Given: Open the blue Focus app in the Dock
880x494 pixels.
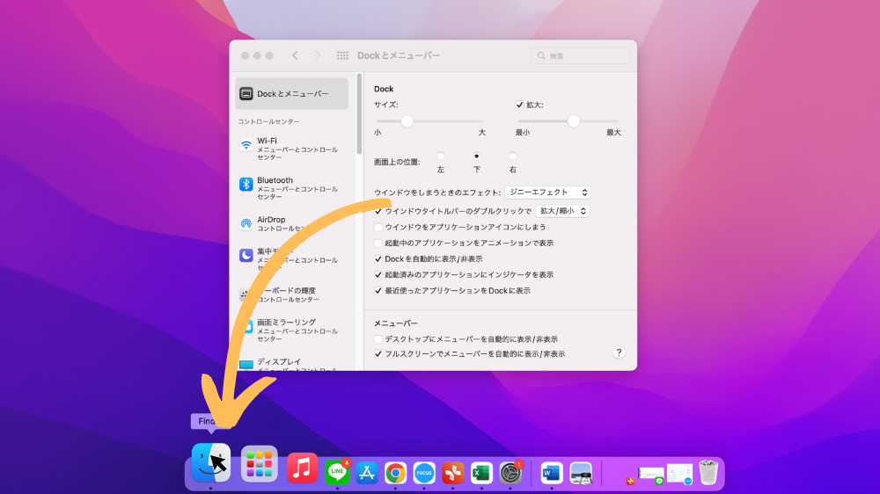Looking at the screenshot, I should [x=424, y=473].
